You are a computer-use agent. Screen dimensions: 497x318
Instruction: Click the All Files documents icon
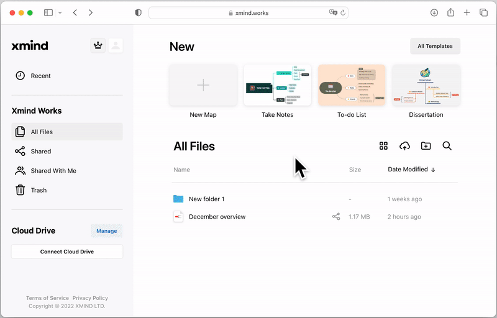(21, 132)
